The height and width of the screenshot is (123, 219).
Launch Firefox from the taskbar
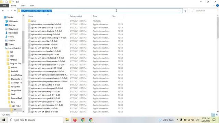75,120
